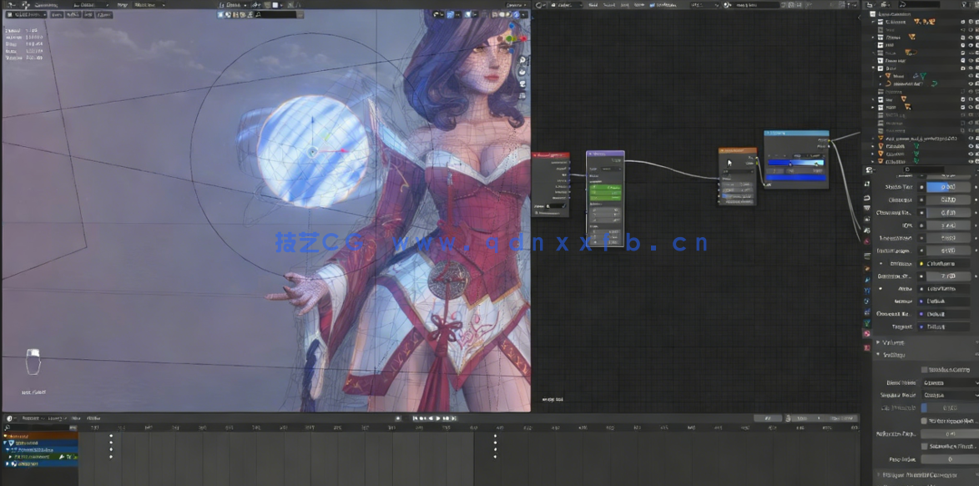Open the Blend Mode dropdown
The height and width of the screenshot is (486, 979).
click(x=951, y=382)
